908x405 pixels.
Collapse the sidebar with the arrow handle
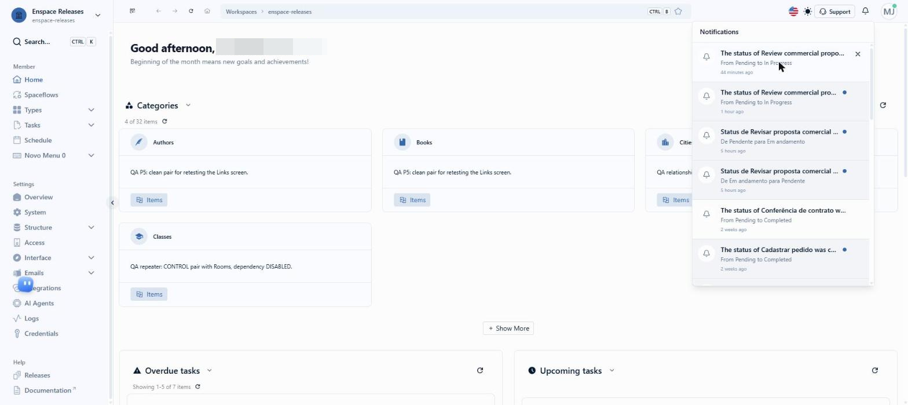(x=112, y=203)
